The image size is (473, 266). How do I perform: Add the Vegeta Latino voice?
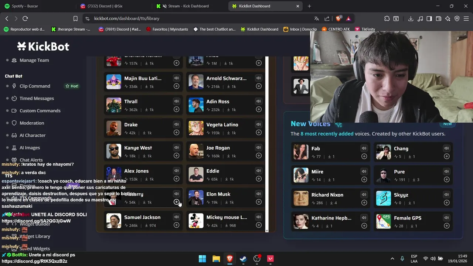[259, 132]
